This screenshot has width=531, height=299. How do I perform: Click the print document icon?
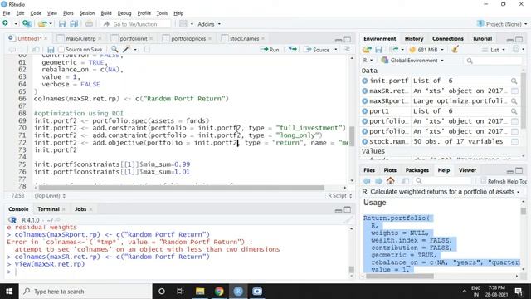[89, 24]
